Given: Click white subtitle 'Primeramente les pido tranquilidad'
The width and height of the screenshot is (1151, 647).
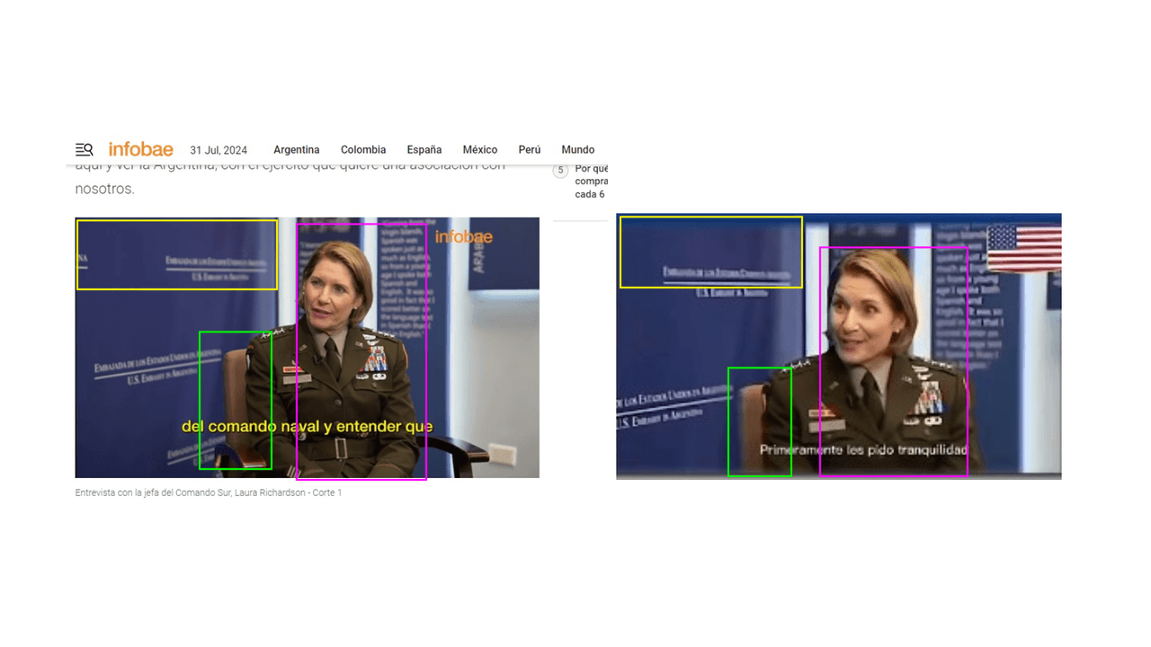Looking at the screenshot, I should point(862,449).
